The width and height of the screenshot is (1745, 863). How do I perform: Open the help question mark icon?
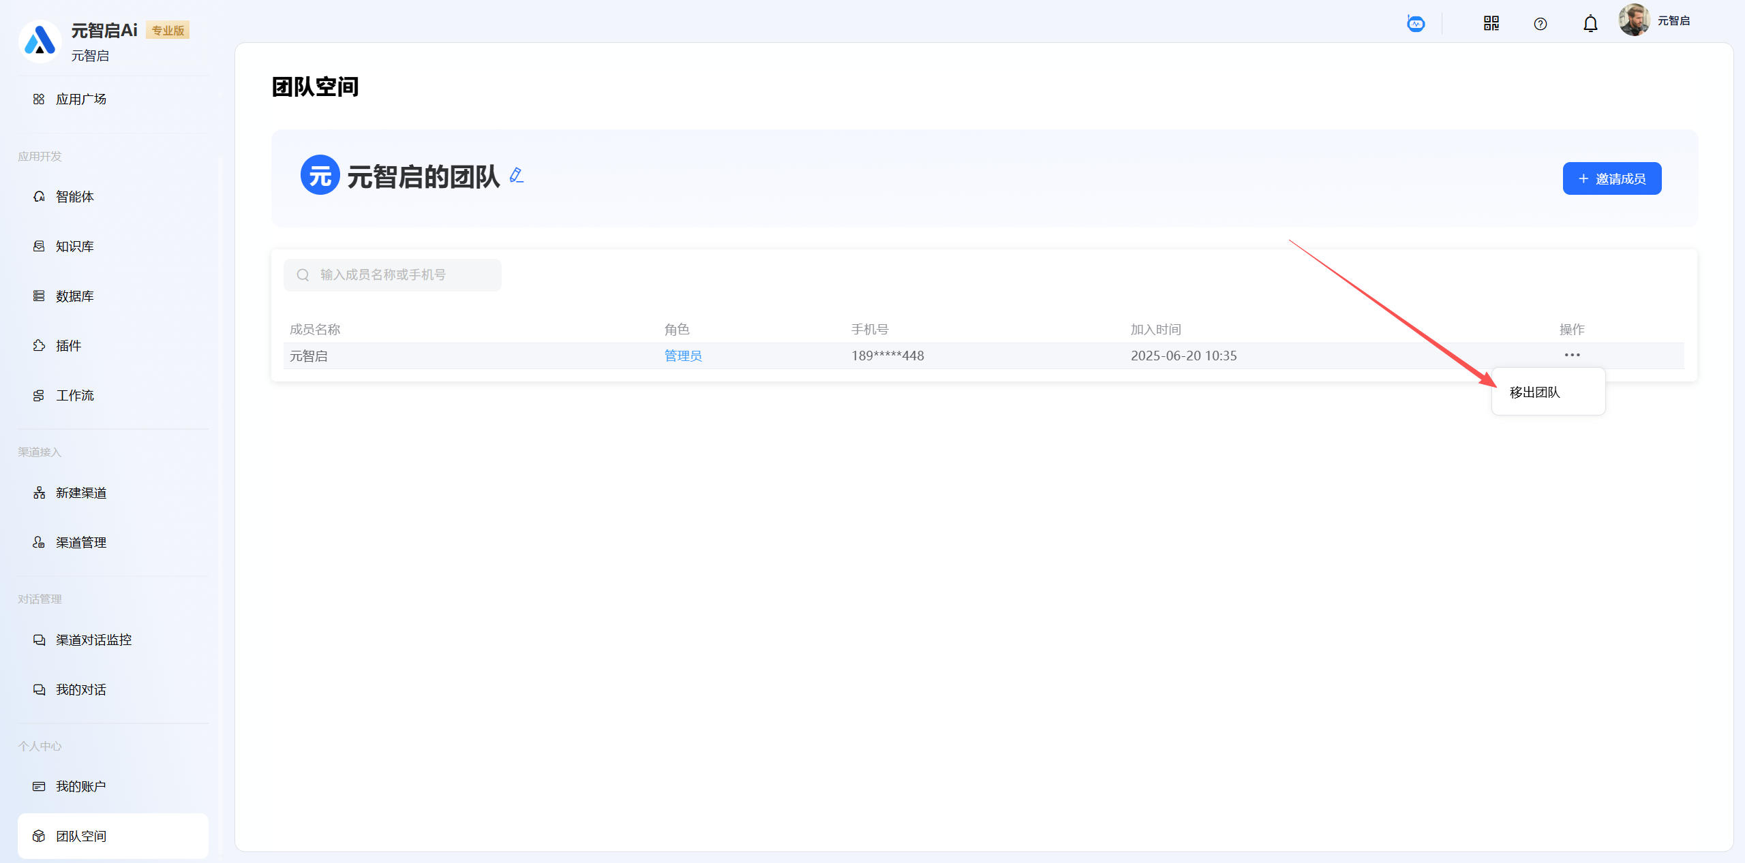1540,24
